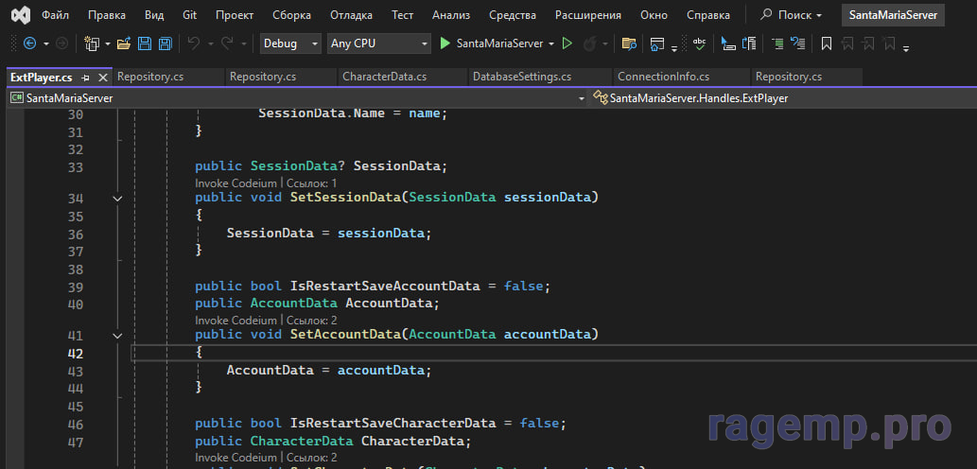The height and width of the screenshot is (469, 977).
Task: Switch to the CharacterData.cs tab
Action: (384, 77)
